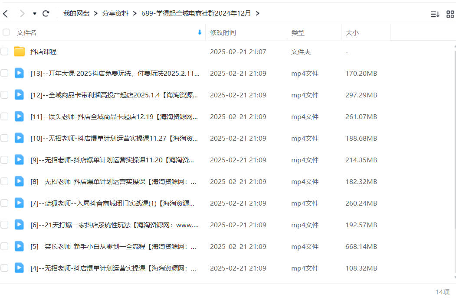Open file [11]--铁头老师-抖店全域商品卡起店

tap(114, 116)
